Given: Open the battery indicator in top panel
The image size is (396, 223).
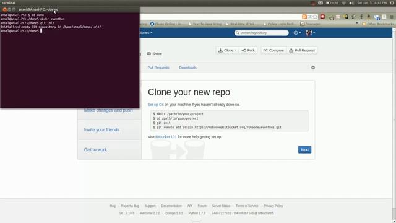Looking at the screenshot, I should click(332, 3).
